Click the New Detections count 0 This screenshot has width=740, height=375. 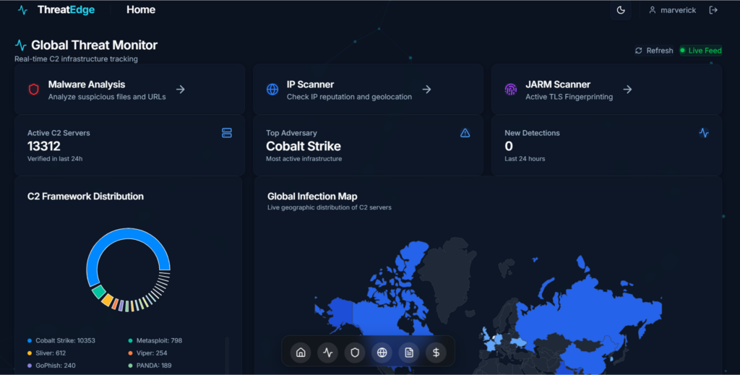click(508, 146)
